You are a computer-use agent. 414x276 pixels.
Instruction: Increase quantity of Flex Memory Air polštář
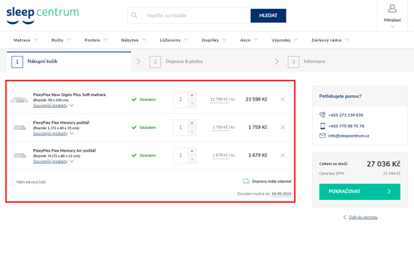[x=192, y=151]
